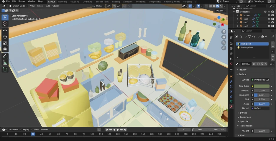
Task: Click the viewport zoom magnifier icon
Action: [224, 32]
